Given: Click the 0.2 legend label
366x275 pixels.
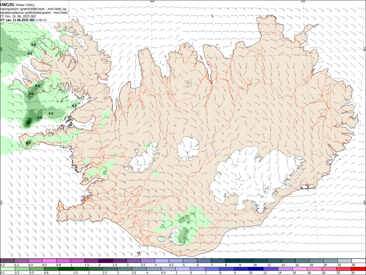Looking at the screenshot, I should click(x=2, y=265).
